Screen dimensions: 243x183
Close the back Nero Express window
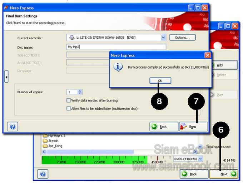(235, 26)
